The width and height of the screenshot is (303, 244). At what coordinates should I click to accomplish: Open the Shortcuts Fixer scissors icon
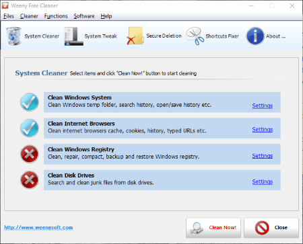[195, 36]
